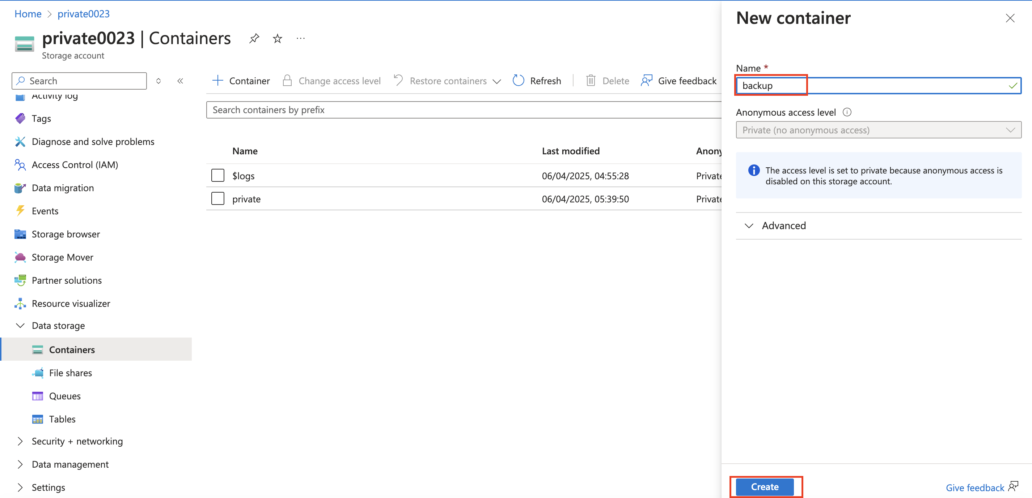
Task: Click Search containers by prefix field
Action: pyautogui.click(x=464, y=110)
